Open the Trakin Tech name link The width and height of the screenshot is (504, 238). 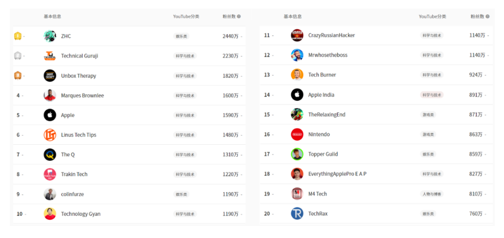(74, 174)
